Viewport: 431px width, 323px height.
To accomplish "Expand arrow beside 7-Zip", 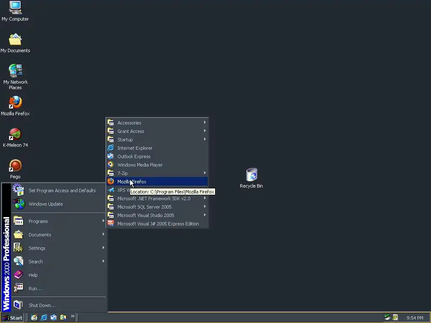I will click(205, 173).
